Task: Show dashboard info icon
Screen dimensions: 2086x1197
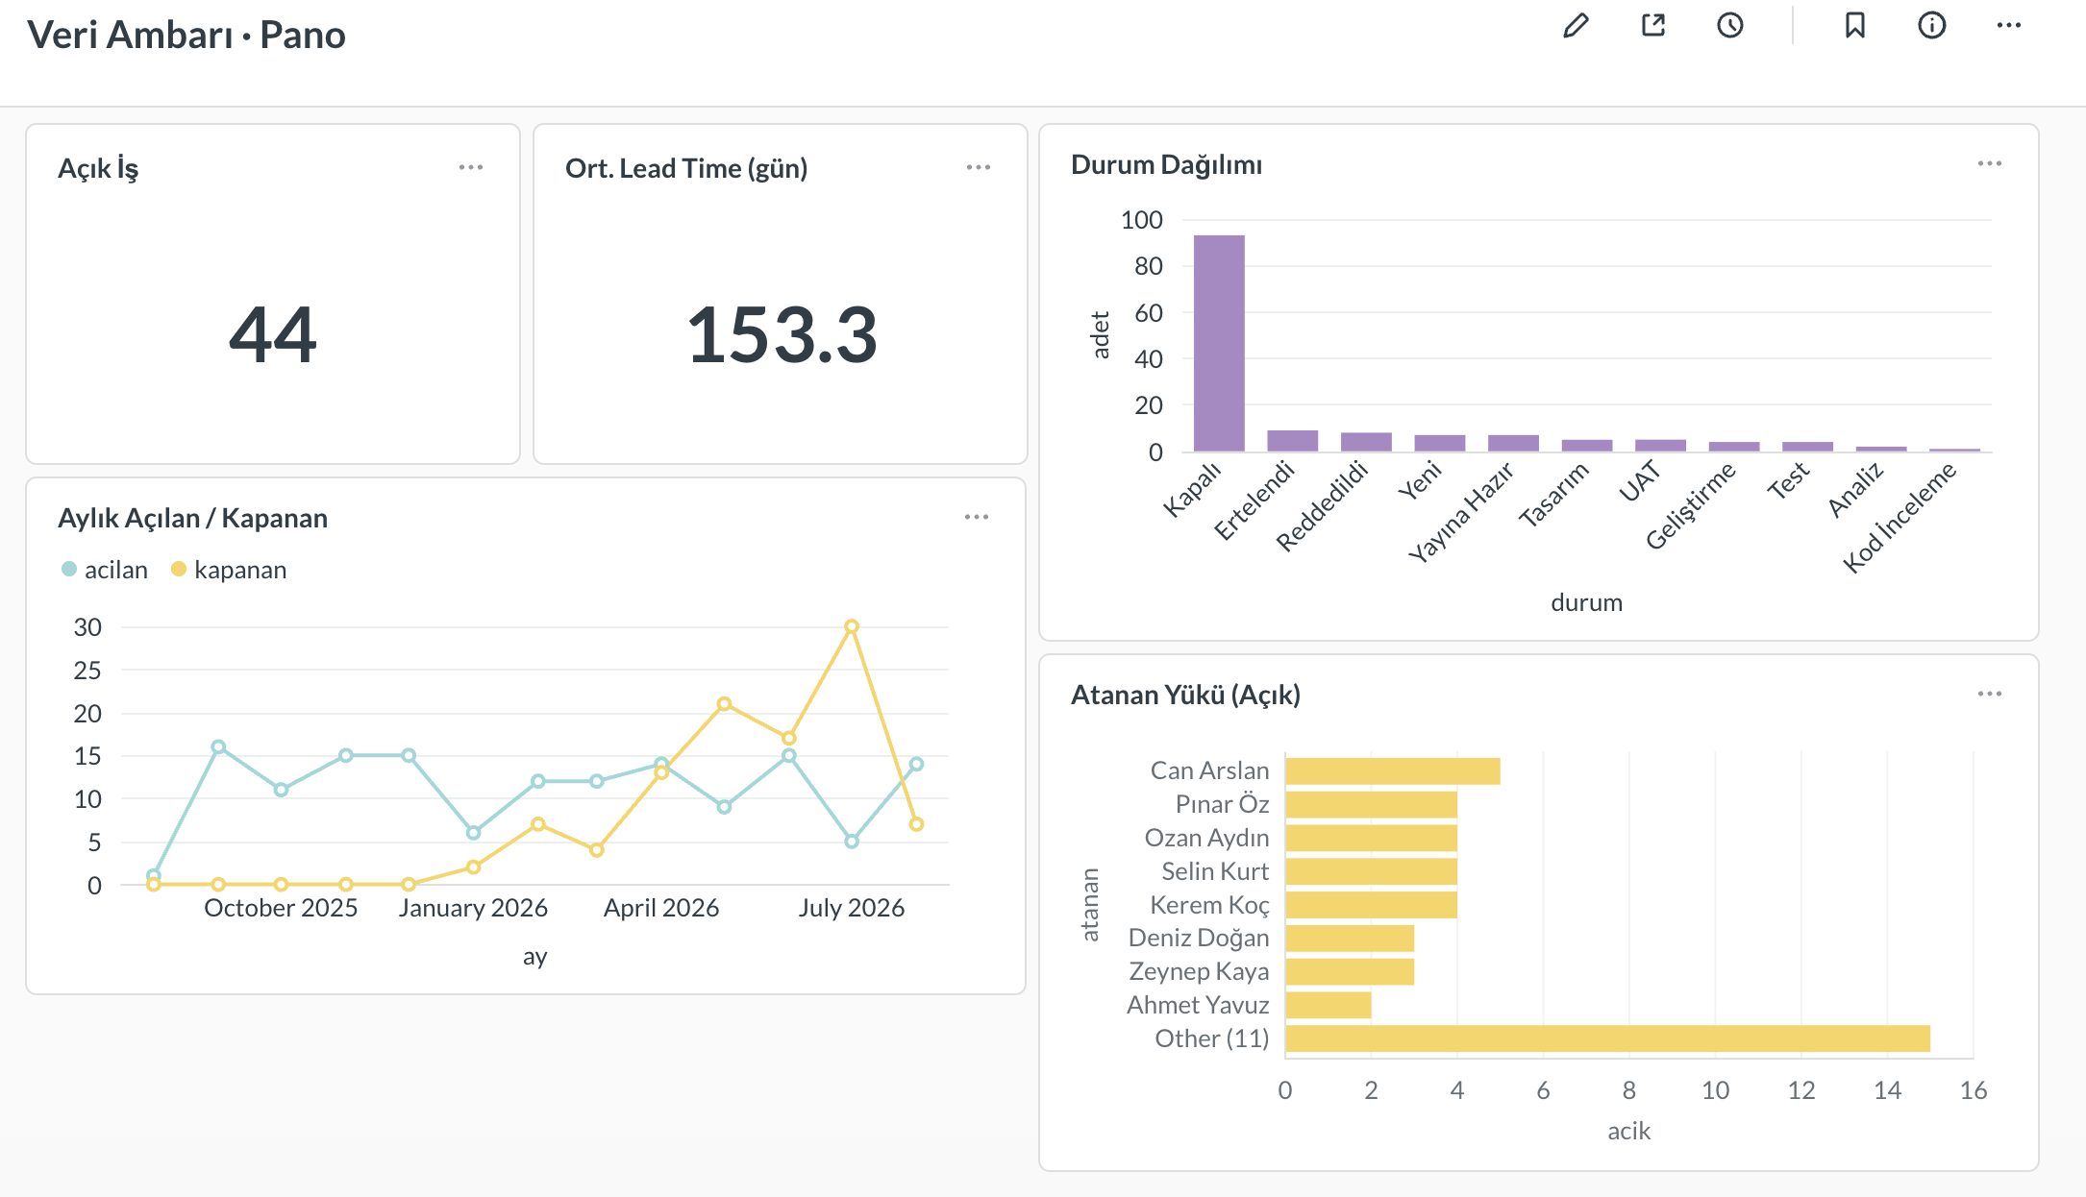Action: [1932, 26]
